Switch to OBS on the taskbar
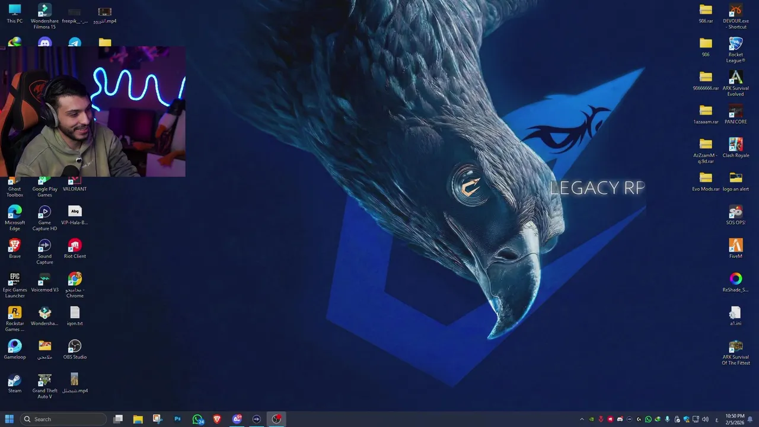 276,419
